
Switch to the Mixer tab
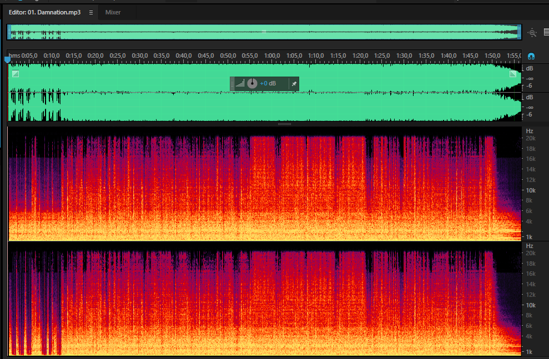[113, 12]
